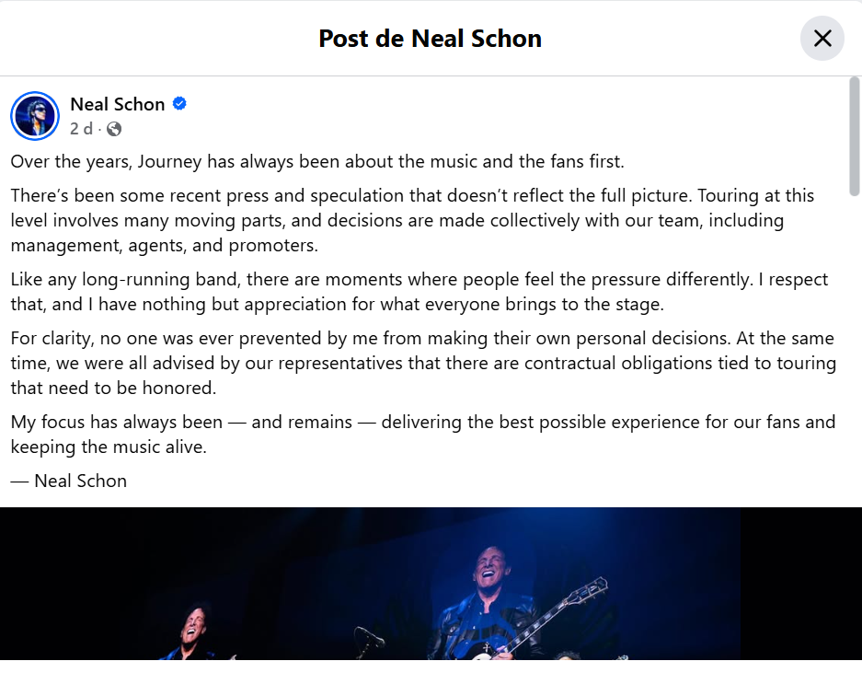Close the Neal Schon post dialog
Screen dimensions: 862x673
[x=822, y=39]
